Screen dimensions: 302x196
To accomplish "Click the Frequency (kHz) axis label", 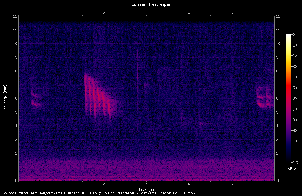I will tap(5, 98).
